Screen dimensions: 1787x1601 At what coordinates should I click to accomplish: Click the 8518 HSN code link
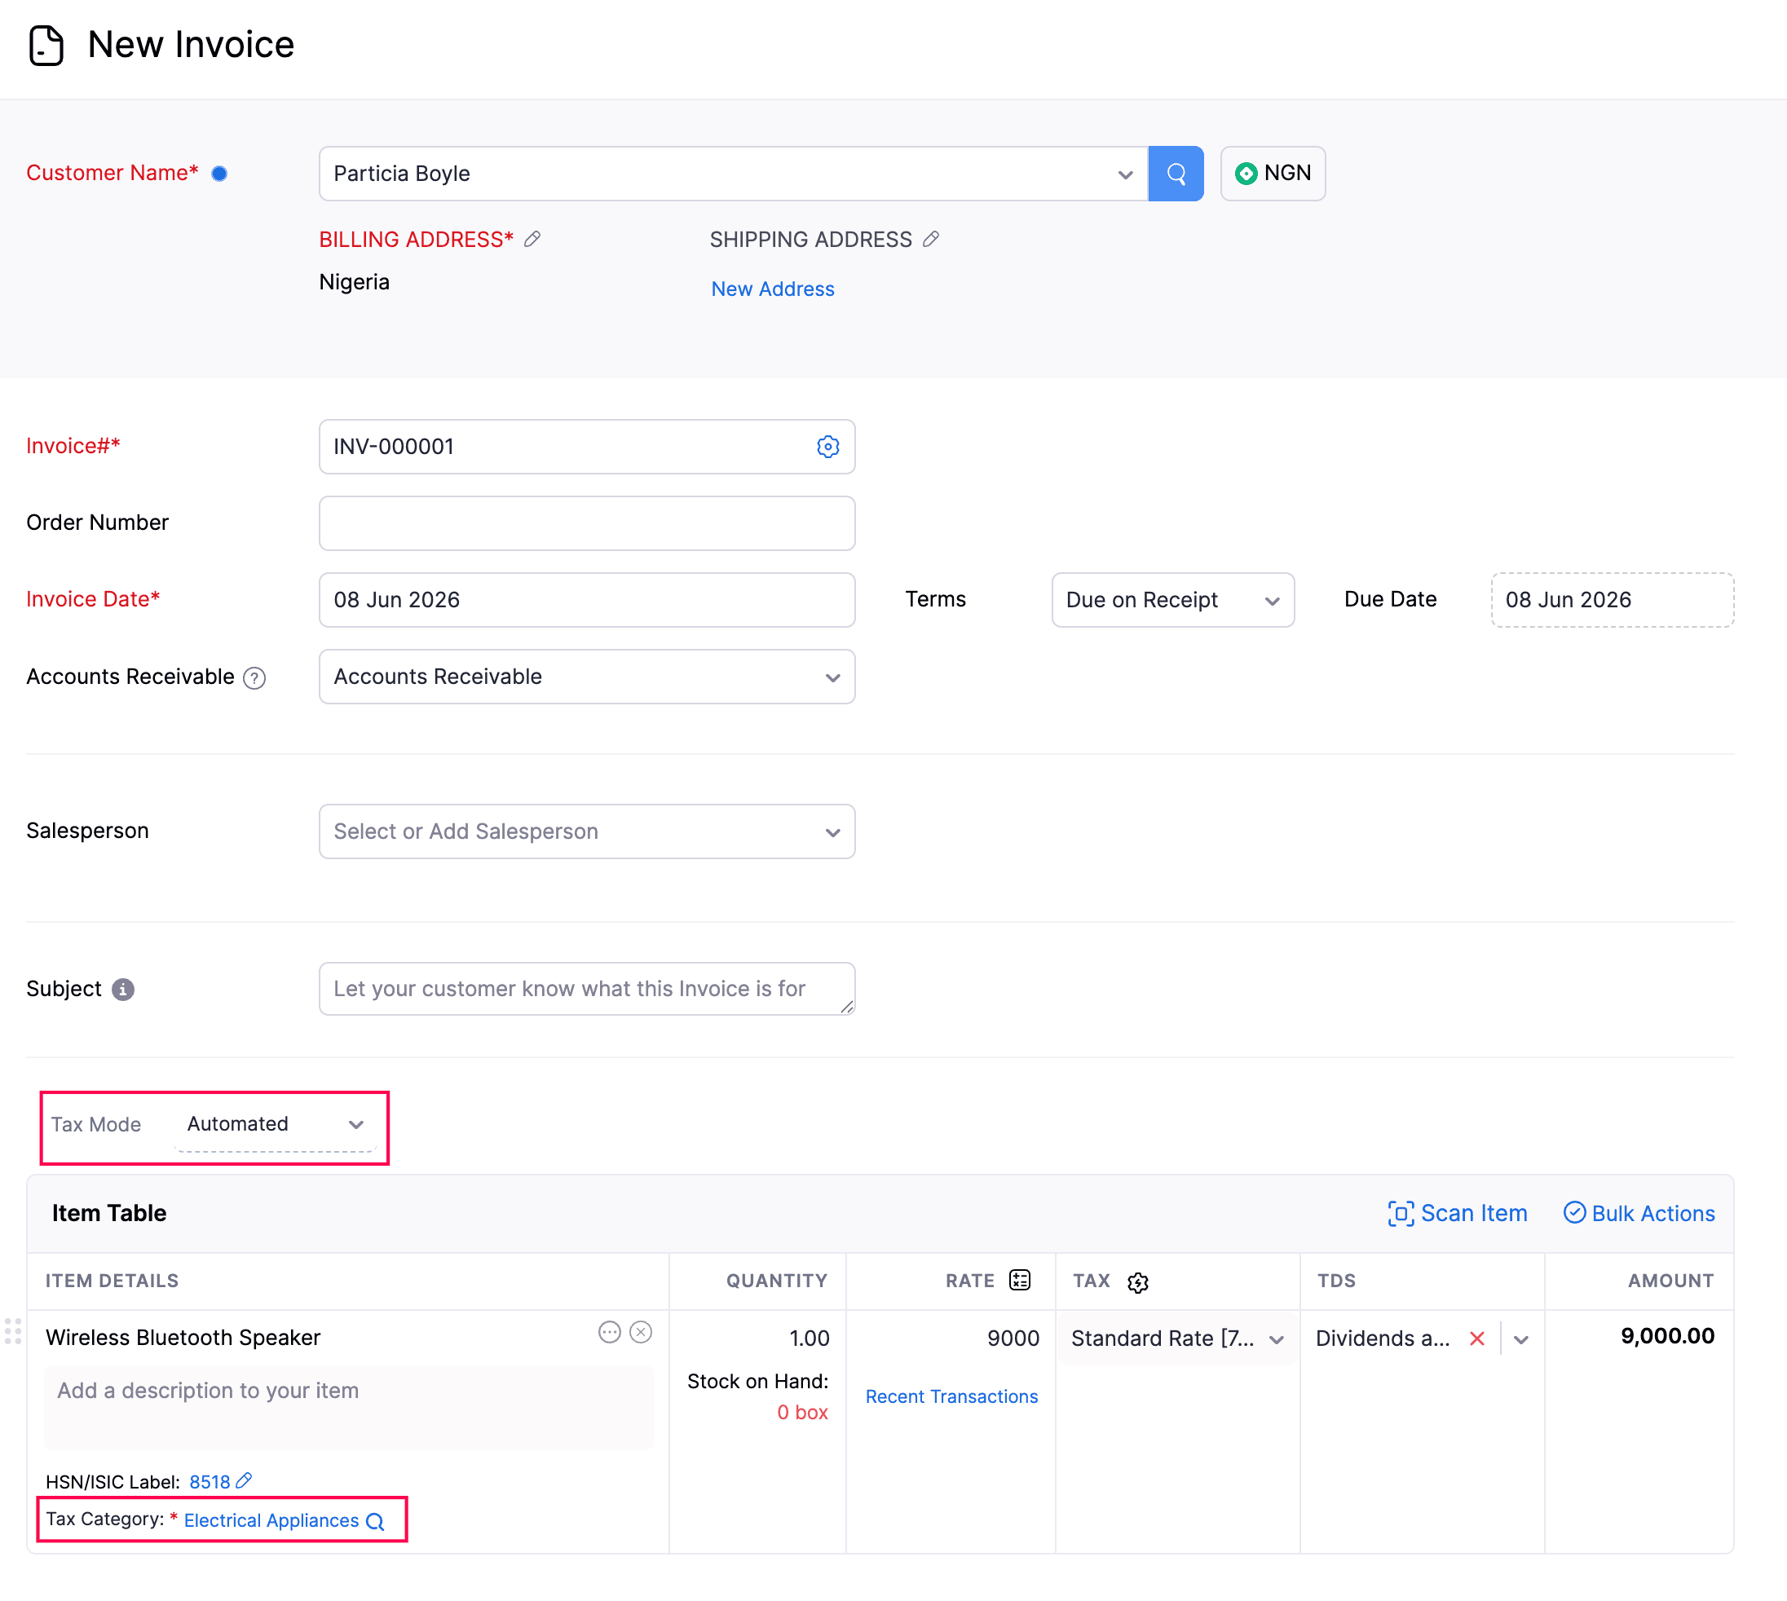coord(210,1481)
